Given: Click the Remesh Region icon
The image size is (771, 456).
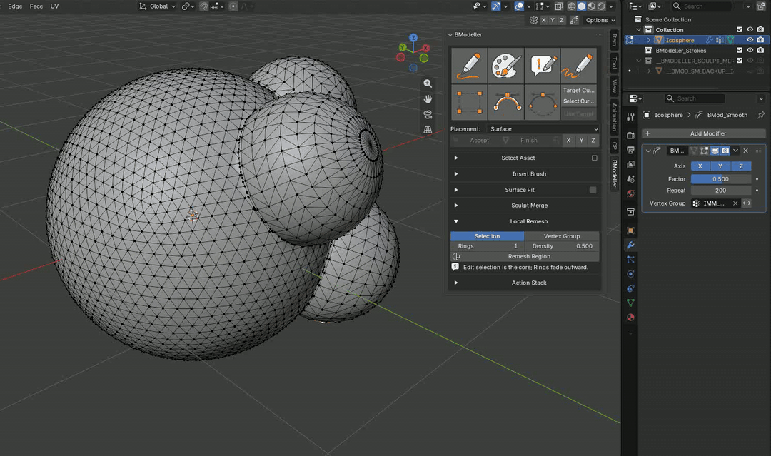Looking at the screenshot, I should (456, 256).
